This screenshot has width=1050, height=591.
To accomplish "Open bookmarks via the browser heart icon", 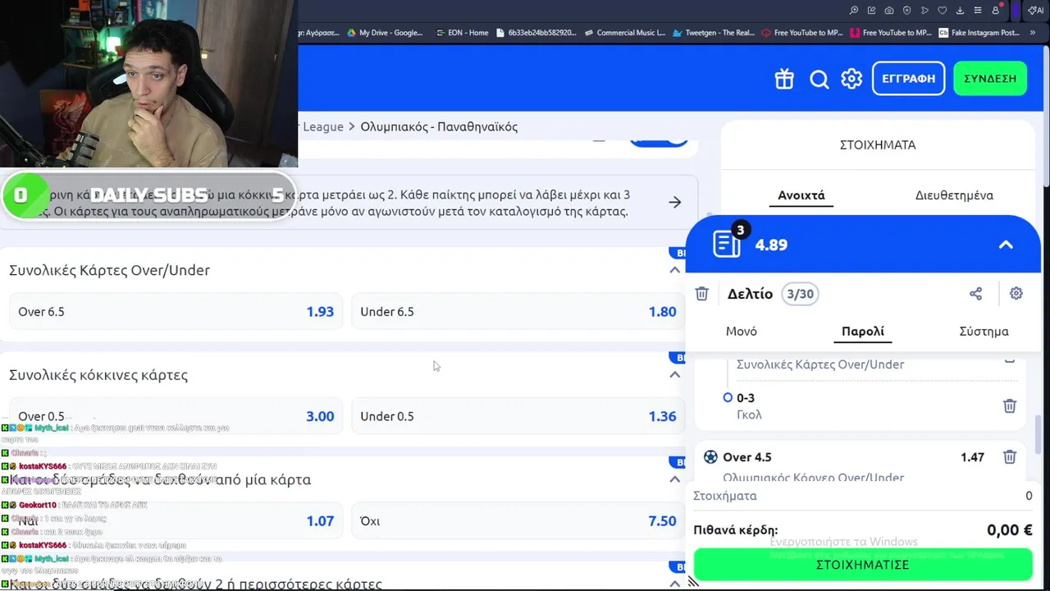I will click(x=943, y=11).
